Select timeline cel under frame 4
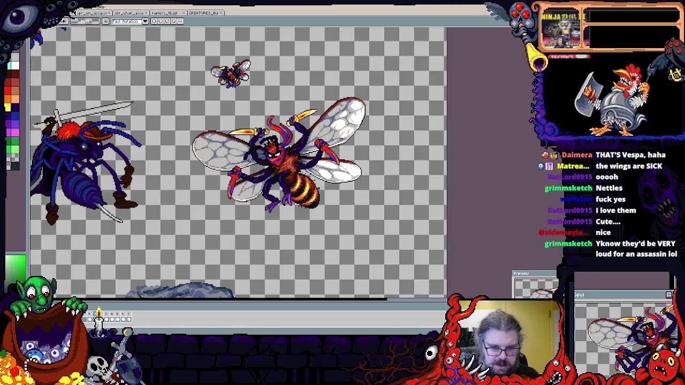Viewport: 685px width, 385px height. 112,320
